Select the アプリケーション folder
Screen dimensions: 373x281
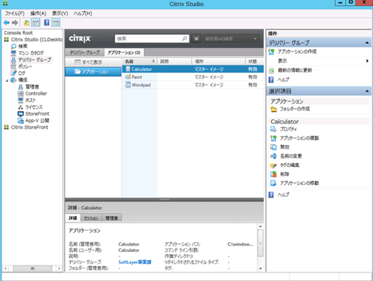pos(93,72)
